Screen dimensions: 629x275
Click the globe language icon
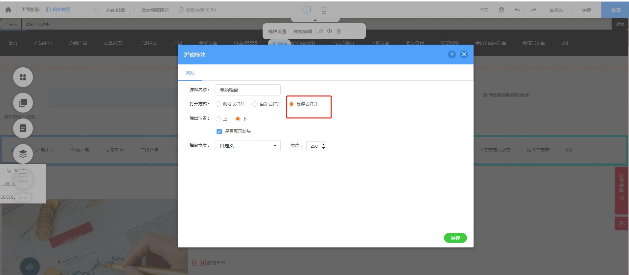click(x=501, y=10)
